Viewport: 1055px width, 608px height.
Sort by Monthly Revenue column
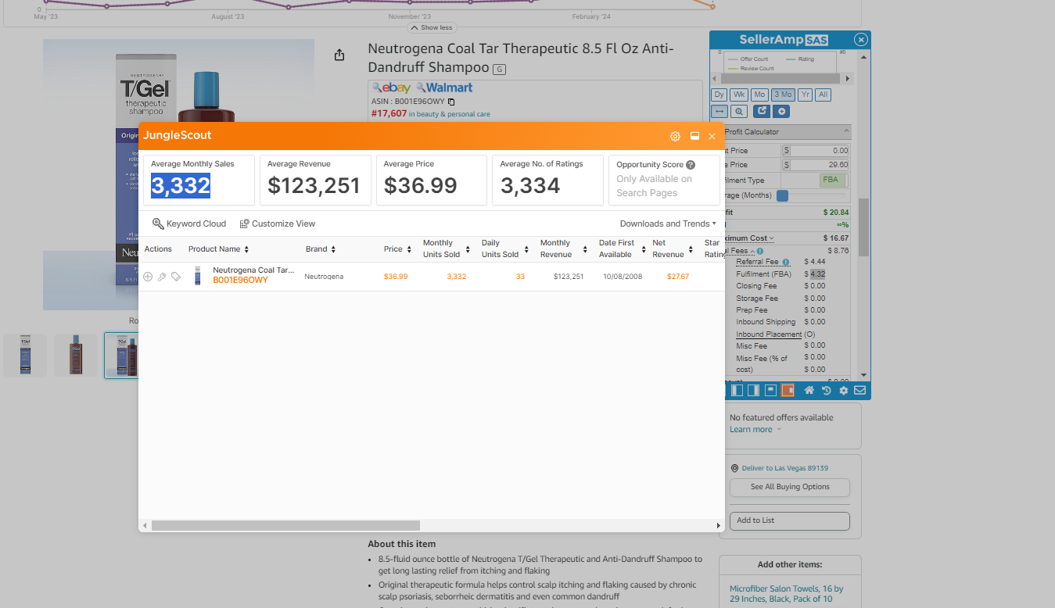coord(563,249)
